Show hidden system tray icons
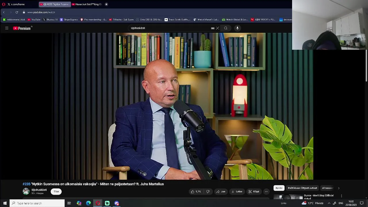The width and height of the screenshot is (368, 207). click(329, 203)
